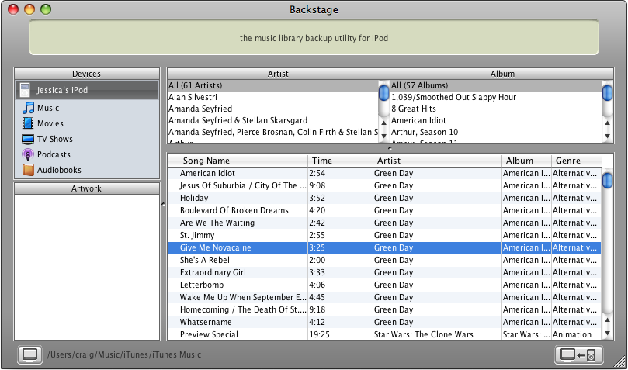Sort songs by Song Name column

243,161
